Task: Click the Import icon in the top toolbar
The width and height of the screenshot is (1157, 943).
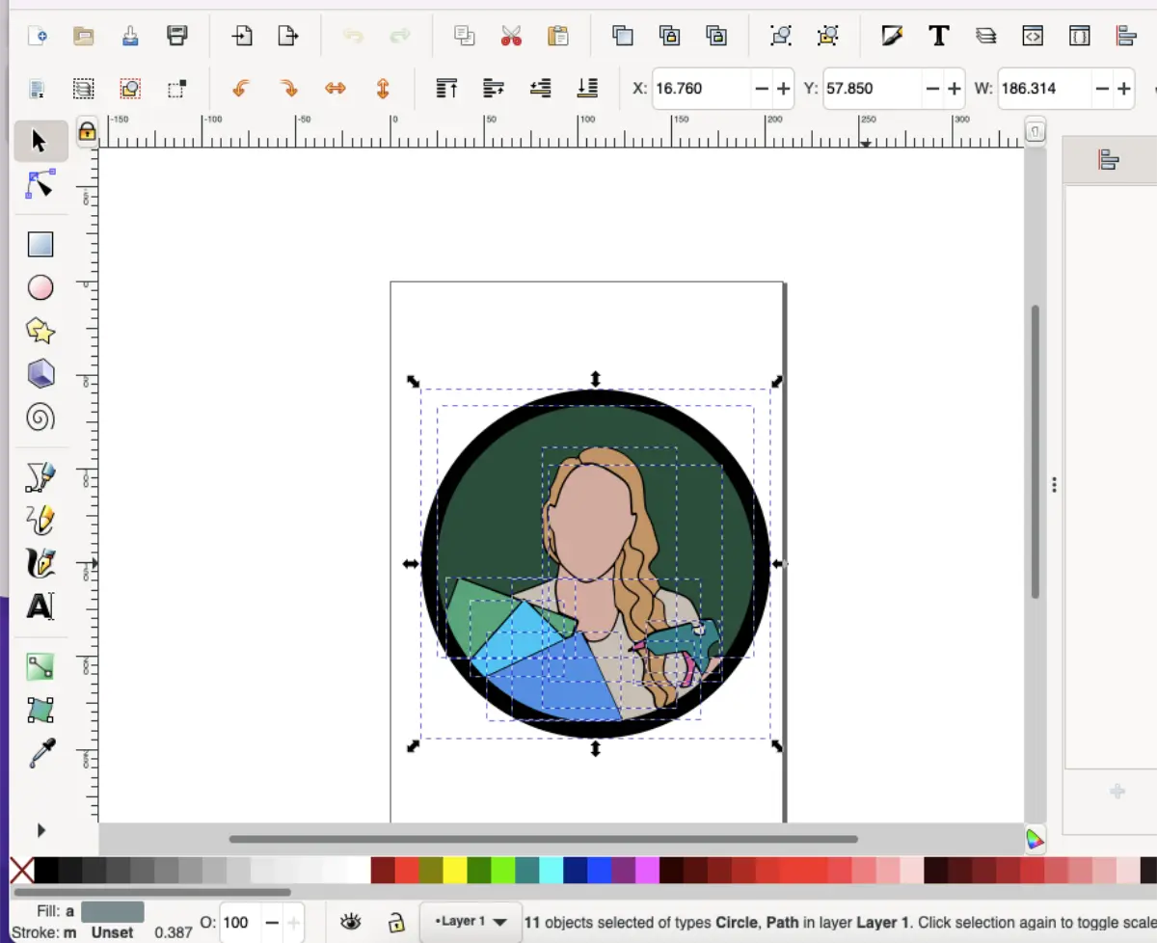Action: [x=241, y=37]
